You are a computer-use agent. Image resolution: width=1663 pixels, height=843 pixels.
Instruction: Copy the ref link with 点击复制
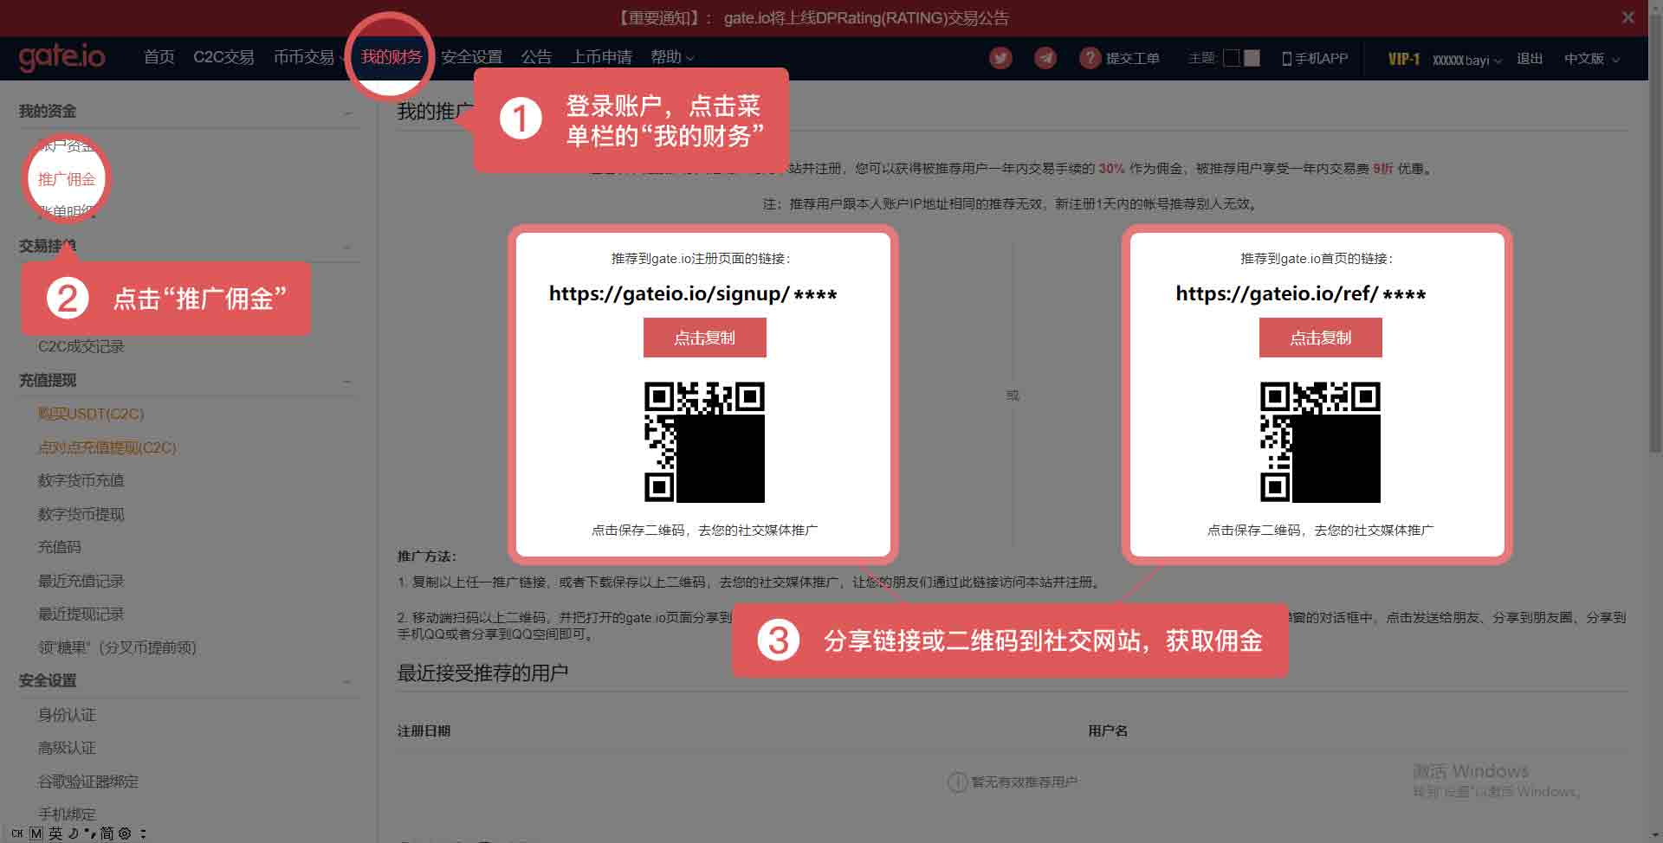coord(1320,338)
